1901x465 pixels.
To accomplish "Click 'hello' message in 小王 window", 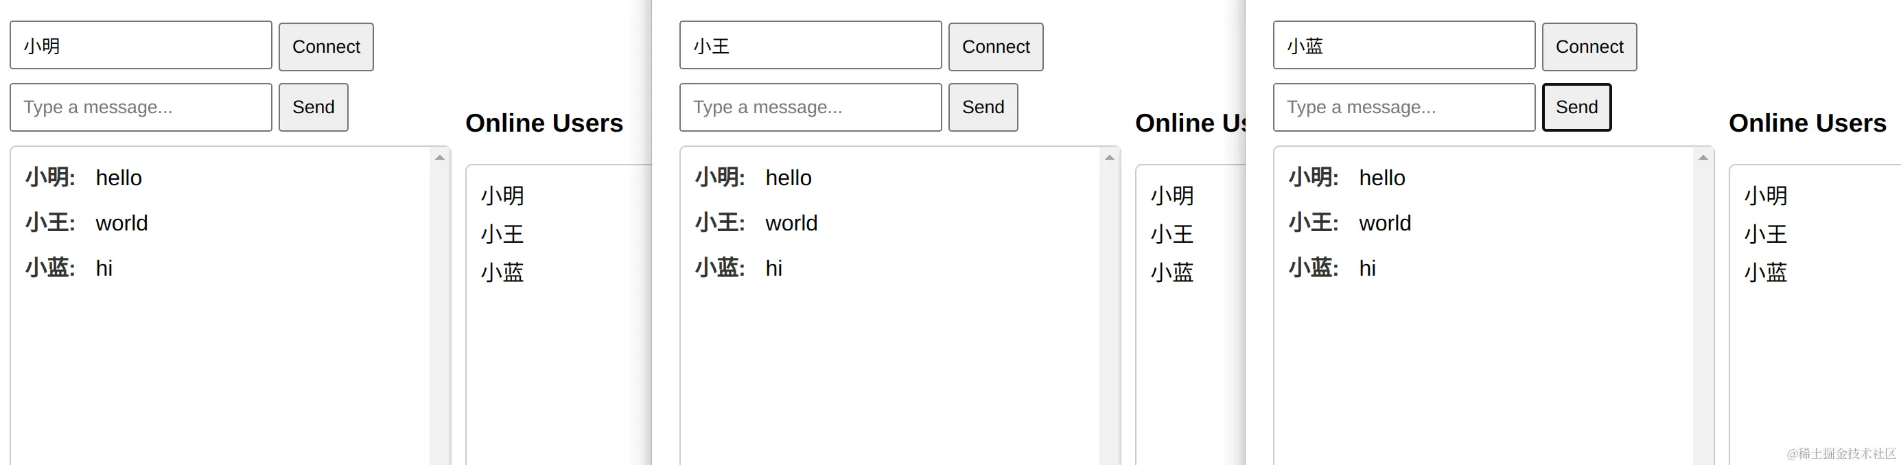I will (788, 178).
